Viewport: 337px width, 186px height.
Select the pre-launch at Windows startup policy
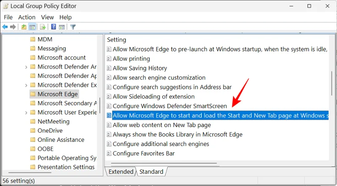(x=220, y=49)
